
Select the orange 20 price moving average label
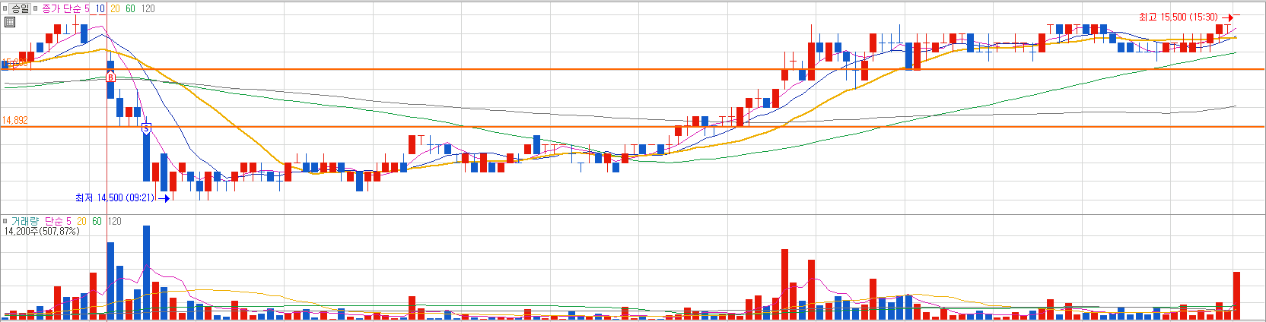pyautogui.click(x=115, y=8)
